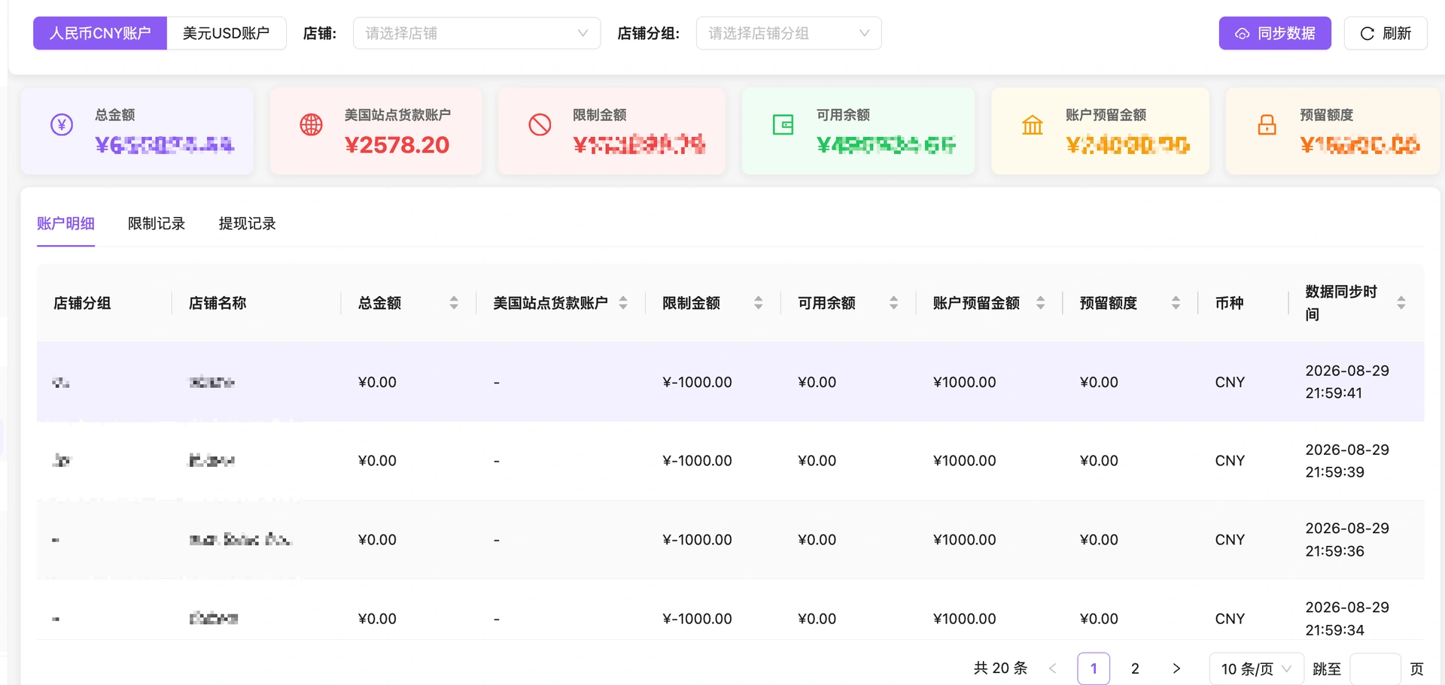Select the 账户明细 tab
The width and height of the screenshot is (1445, 685).
(x=66, y=224)
